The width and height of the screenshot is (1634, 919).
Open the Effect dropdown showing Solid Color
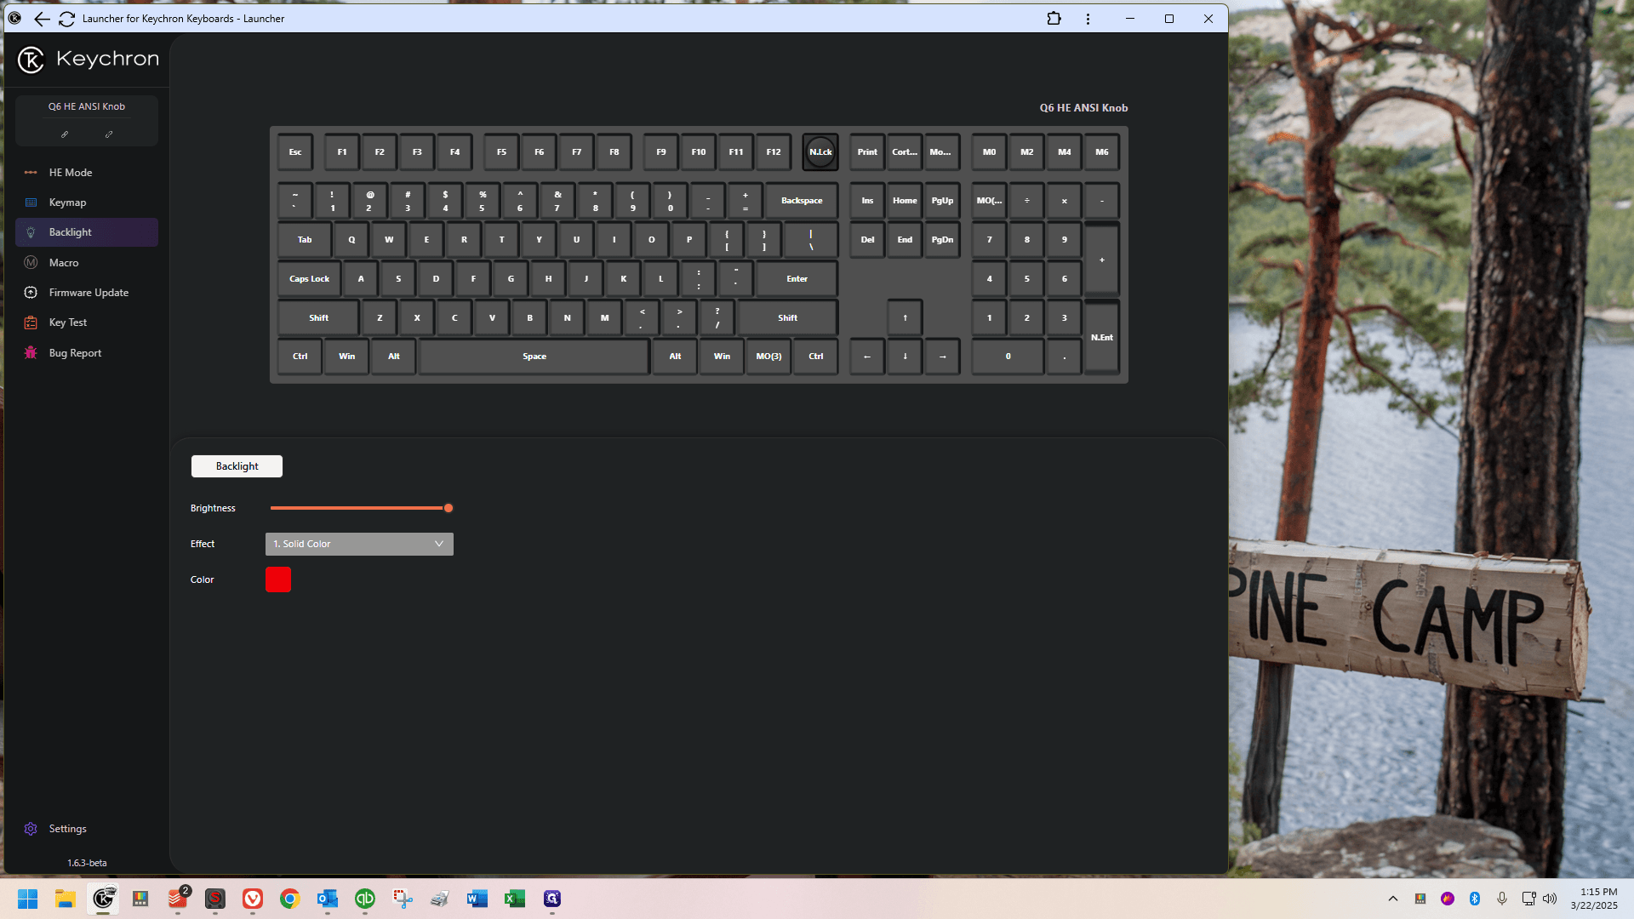point(359,544)
